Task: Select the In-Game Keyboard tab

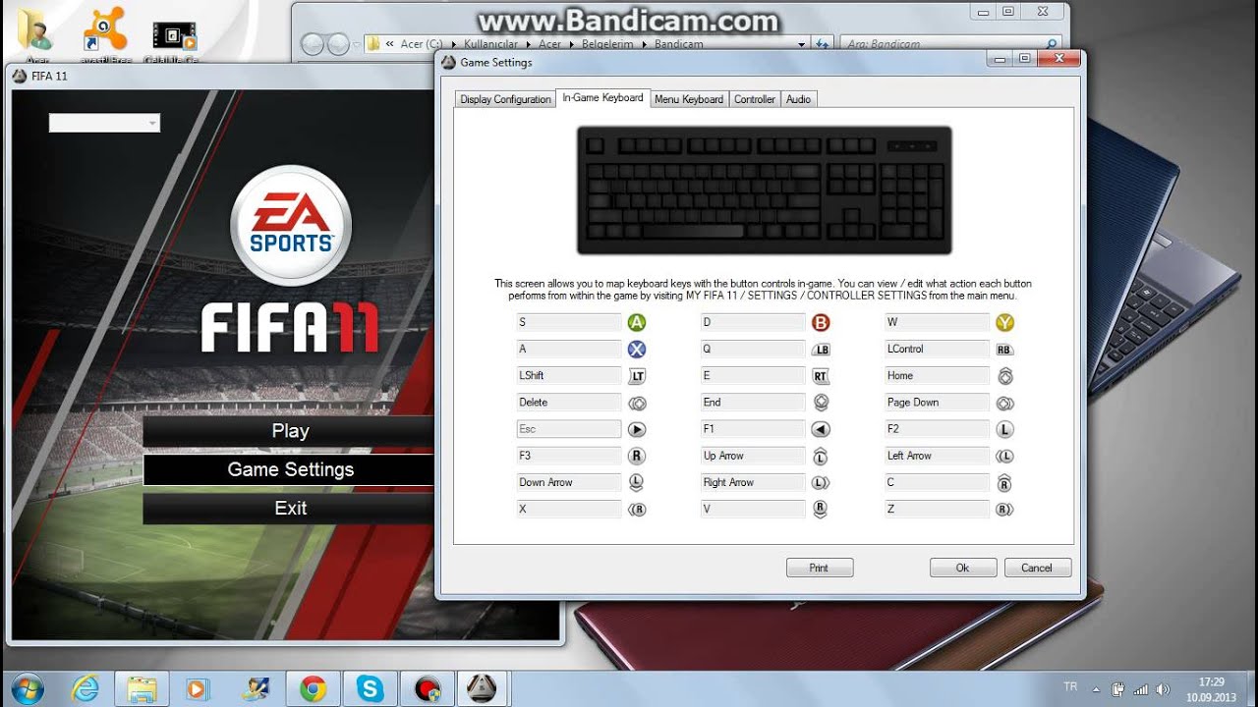Action: coord(602,98)
